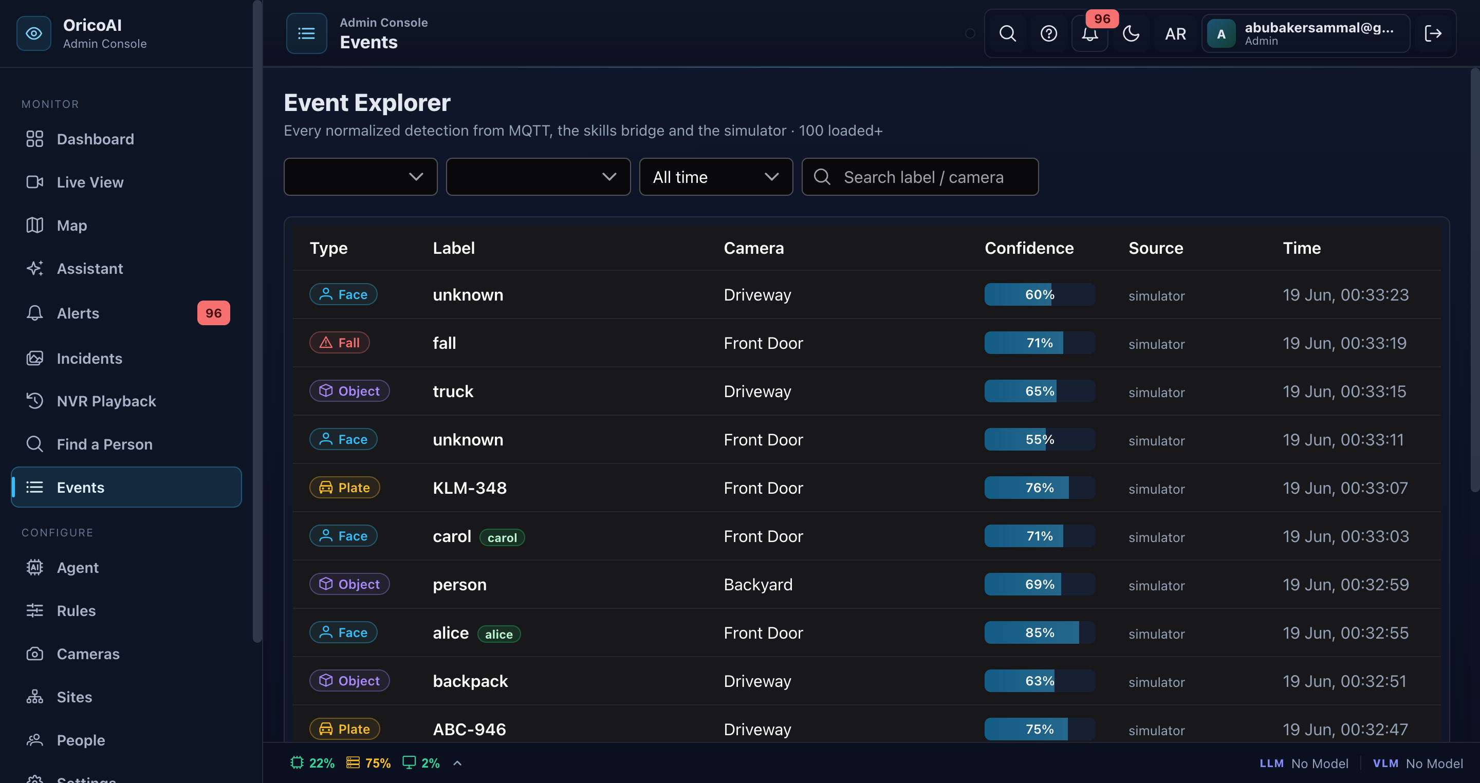Expand the second empty filter dropdown
1480x783 pixels.
click(538, 177)
